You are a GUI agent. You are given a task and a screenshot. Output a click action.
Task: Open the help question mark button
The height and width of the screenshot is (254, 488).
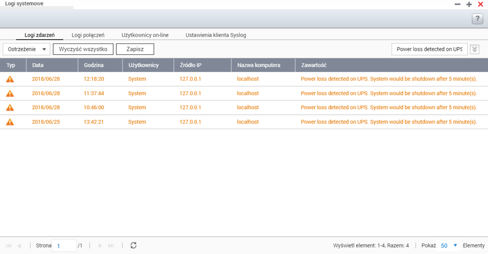click(x=477, y=19)
